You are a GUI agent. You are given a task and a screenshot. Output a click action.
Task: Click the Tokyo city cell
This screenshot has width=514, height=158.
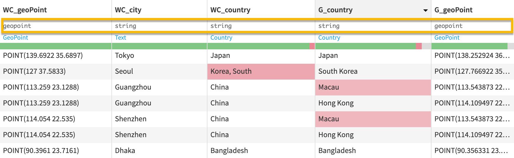pos(124,56)
